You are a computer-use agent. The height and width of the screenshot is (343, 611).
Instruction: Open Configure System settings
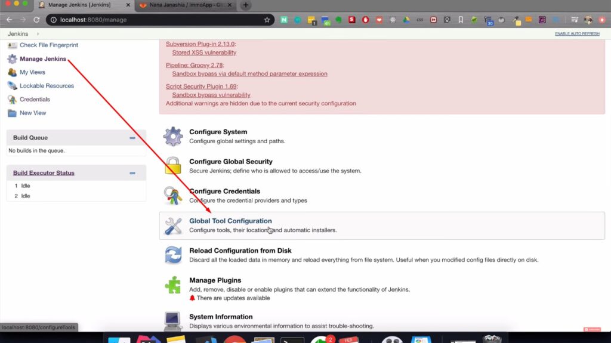click(x=218, y=132)
